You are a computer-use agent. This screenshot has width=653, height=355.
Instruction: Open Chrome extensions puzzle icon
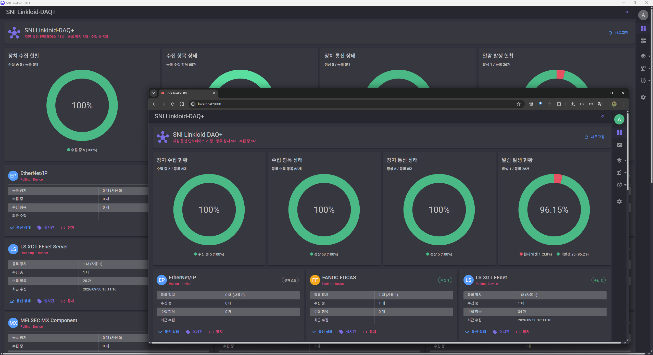click(559, 104)
